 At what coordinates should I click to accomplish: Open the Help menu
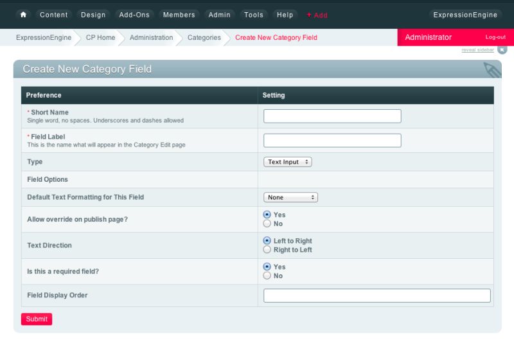[285, 15]
